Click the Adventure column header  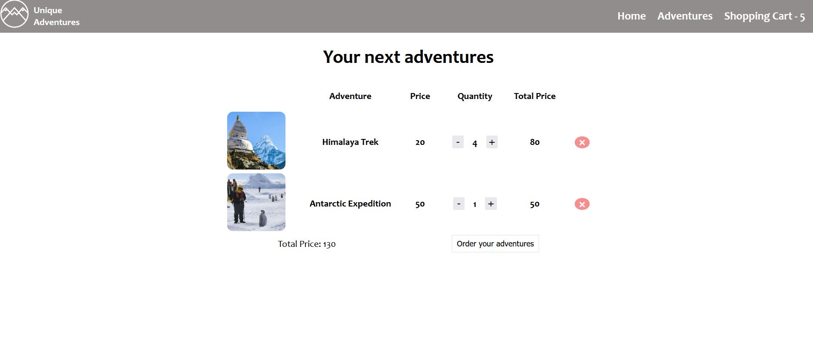[x=350, y=96]
